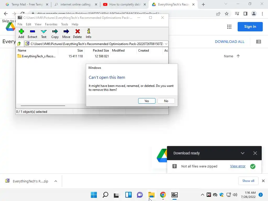Screen dimensions: 268x201
Task: Open Chrome tab search chevron
Action: (226, 4)
